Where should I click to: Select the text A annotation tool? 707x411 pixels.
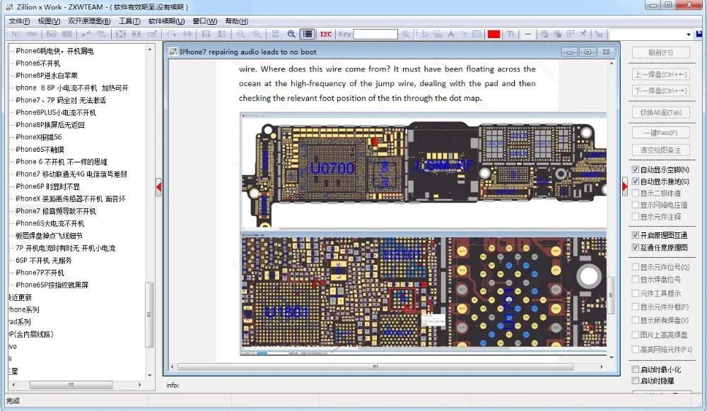[x=450, y=34]
